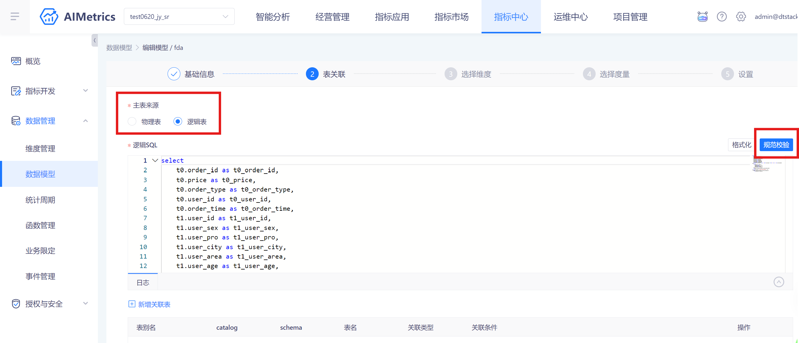Open the AI assistant robot icon

702,17
